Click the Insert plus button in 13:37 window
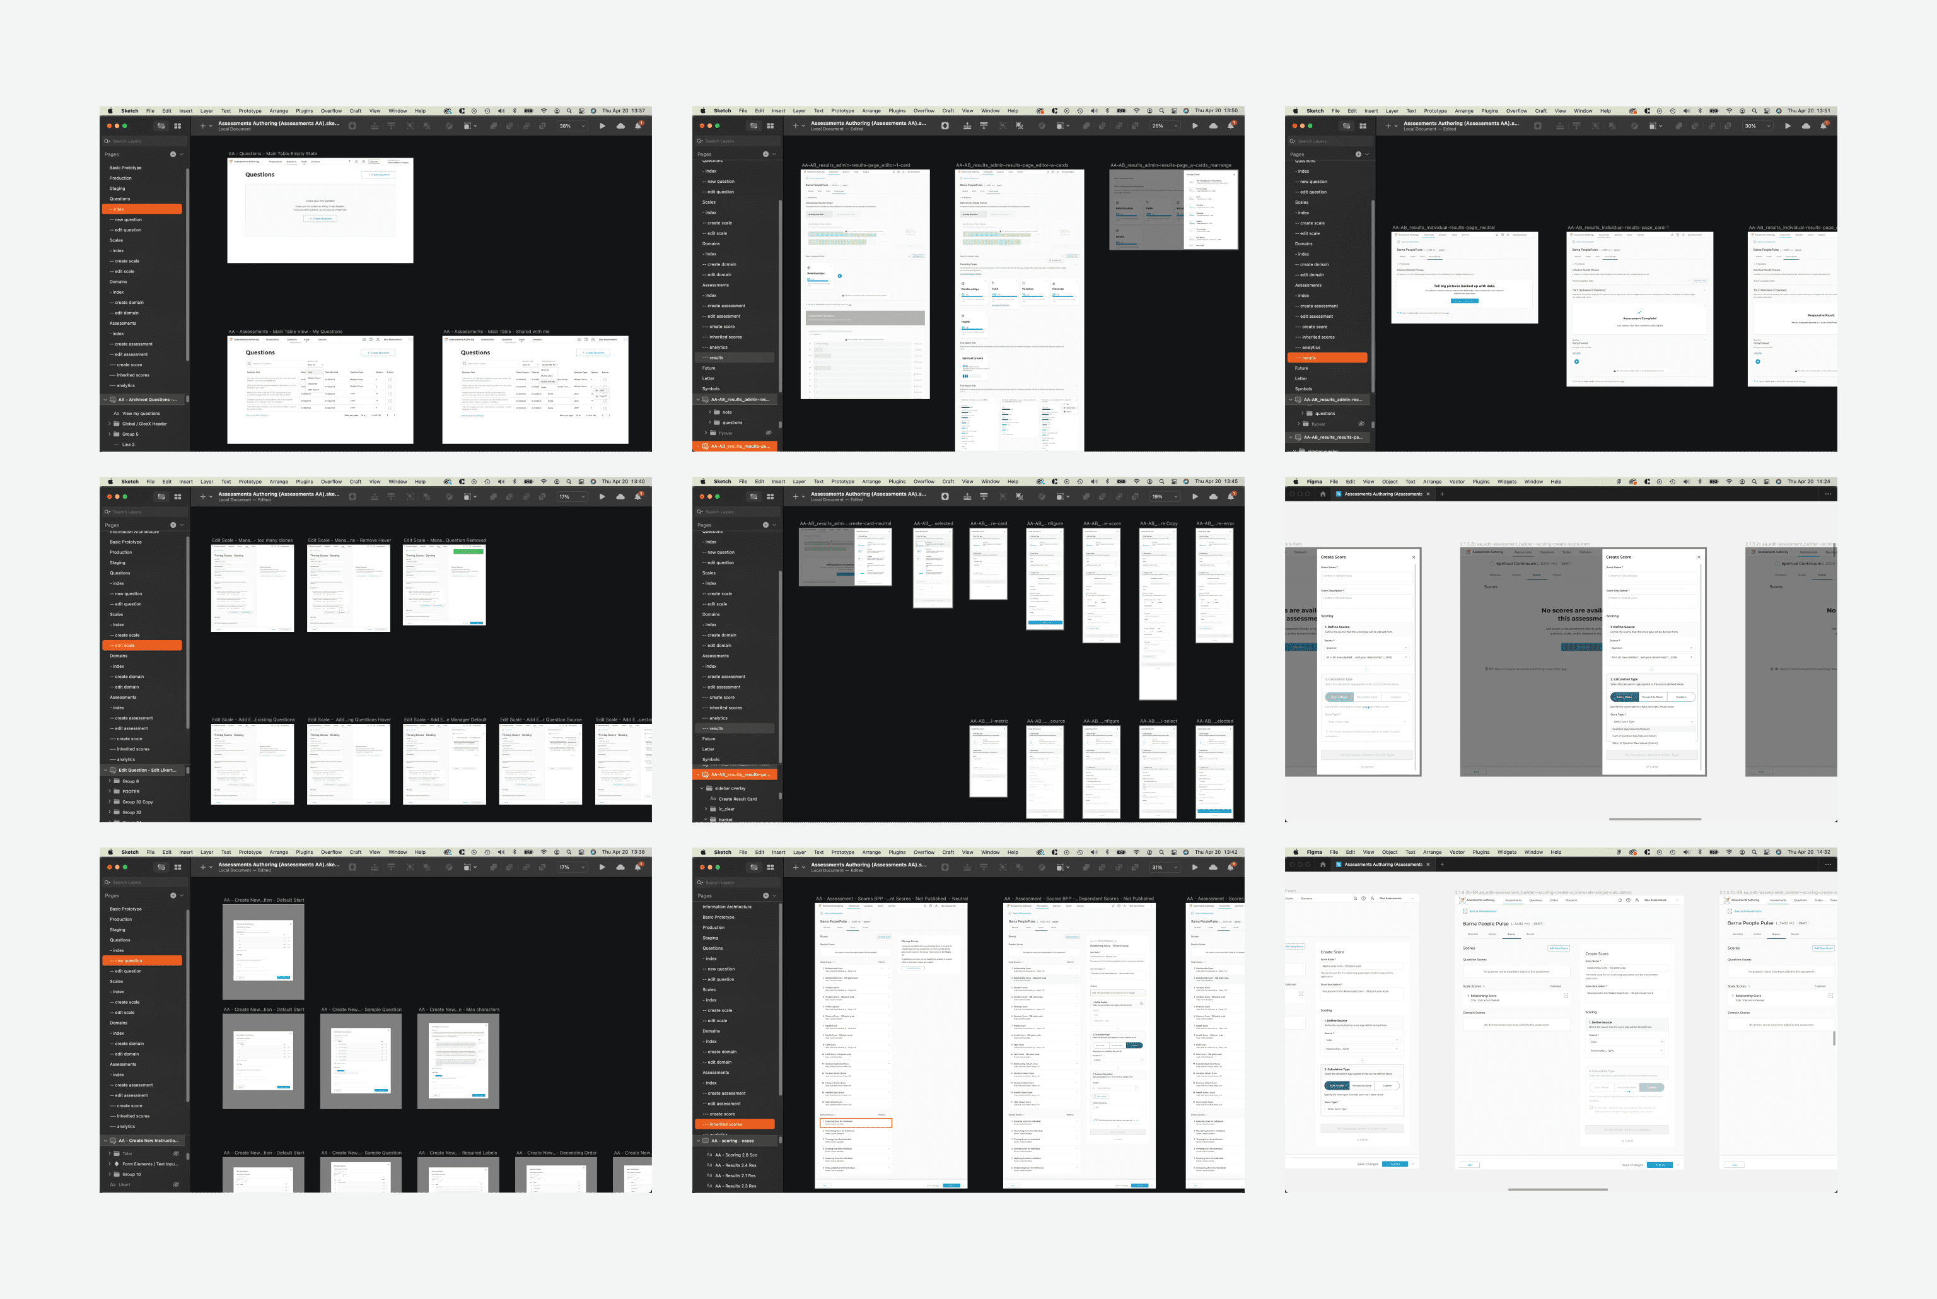This screenshot has width=1937, height=1299. 203,126
